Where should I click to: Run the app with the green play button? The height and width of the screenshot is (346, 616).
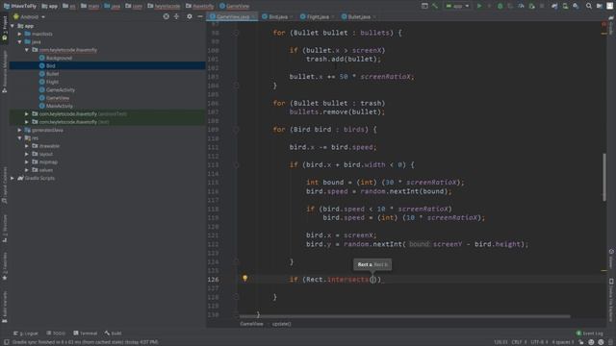coord(479,6)
